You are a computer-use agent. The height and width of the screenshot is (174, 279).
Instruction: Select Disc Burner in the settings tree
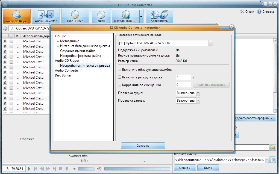point(63,75)
